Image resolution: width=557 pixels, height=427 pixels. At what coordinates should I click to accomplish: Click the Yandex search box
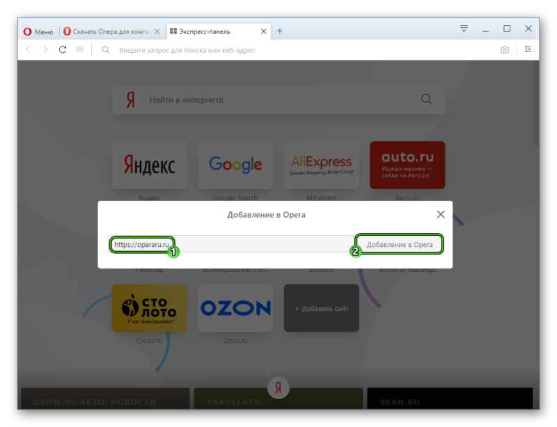pyautogui.click(x=278, y=99)
